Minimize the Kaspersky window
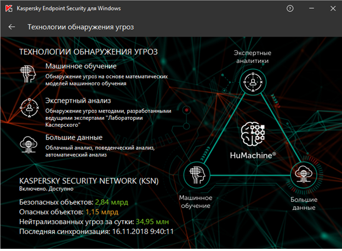 [x=311, y=8]
